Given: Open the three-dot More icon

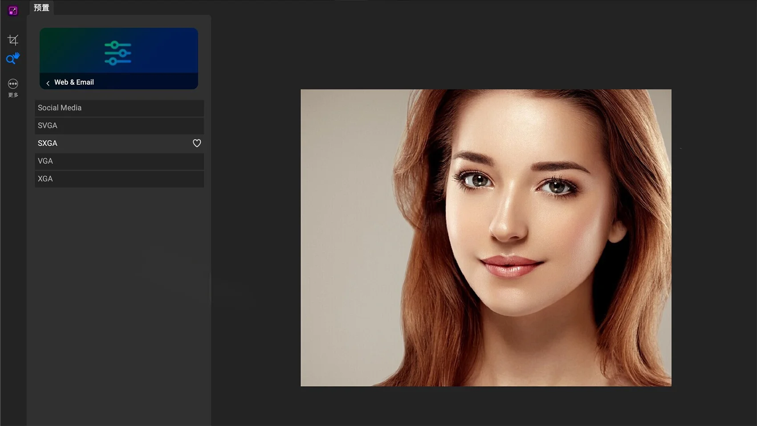Looking at the screenshot, I should [x=13, y=84].
